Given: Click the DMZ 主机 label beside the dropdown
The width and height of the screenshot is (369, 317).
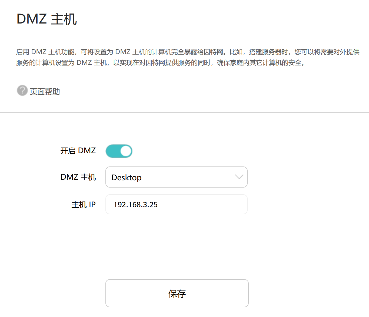Looking at the screenshot, I should click(x=78, y=177).
